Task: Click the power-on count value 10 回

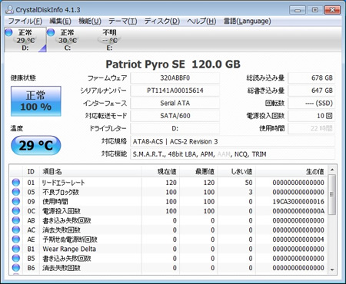Action: pos(311,116)
